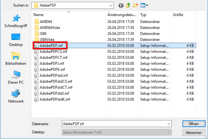Click the AdobePDFJ.inf file icon

[x=36, y=64]
